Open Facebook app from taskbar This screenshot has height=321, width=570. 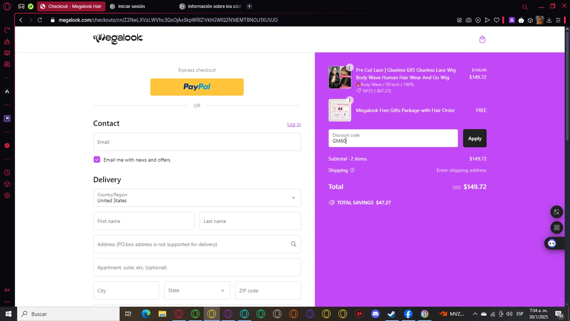click(408, 314)
